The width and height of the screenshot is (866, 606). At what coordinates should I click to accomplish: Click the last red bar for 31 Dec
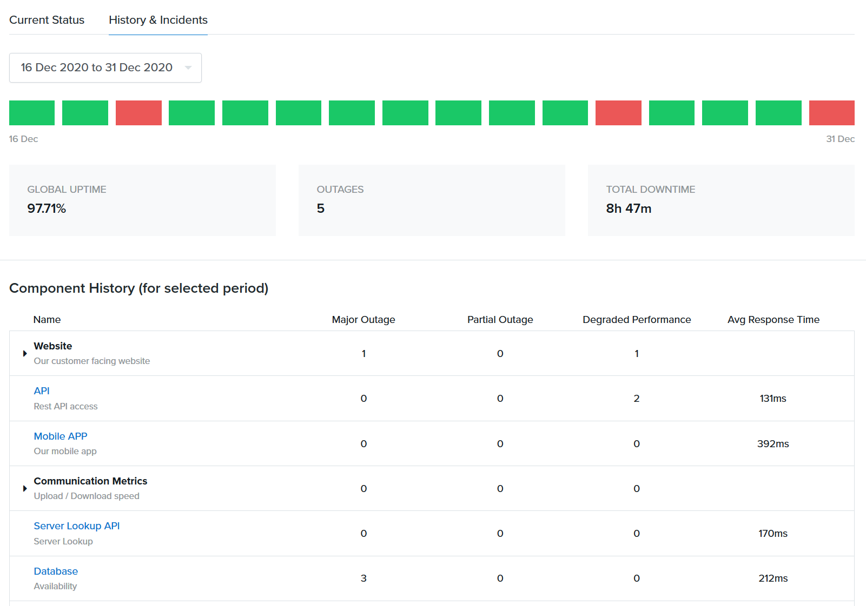click(x=831, y=113)
